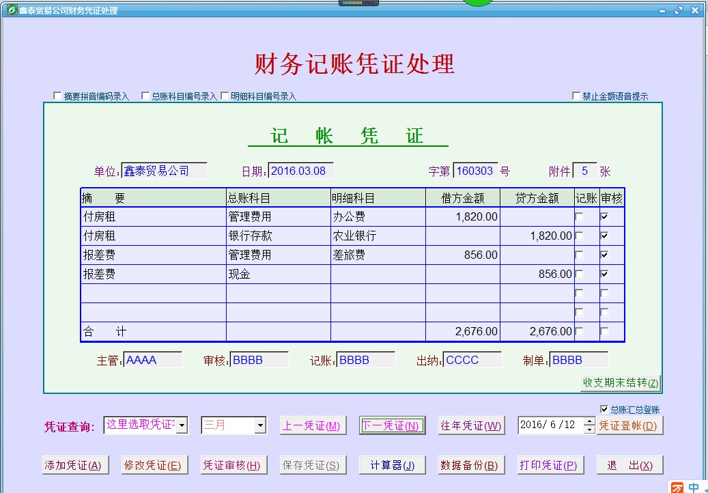Click the 凭证审核 voucher audit button
The width and height of the screenshot is (708, 493).
tap(233, 464)
